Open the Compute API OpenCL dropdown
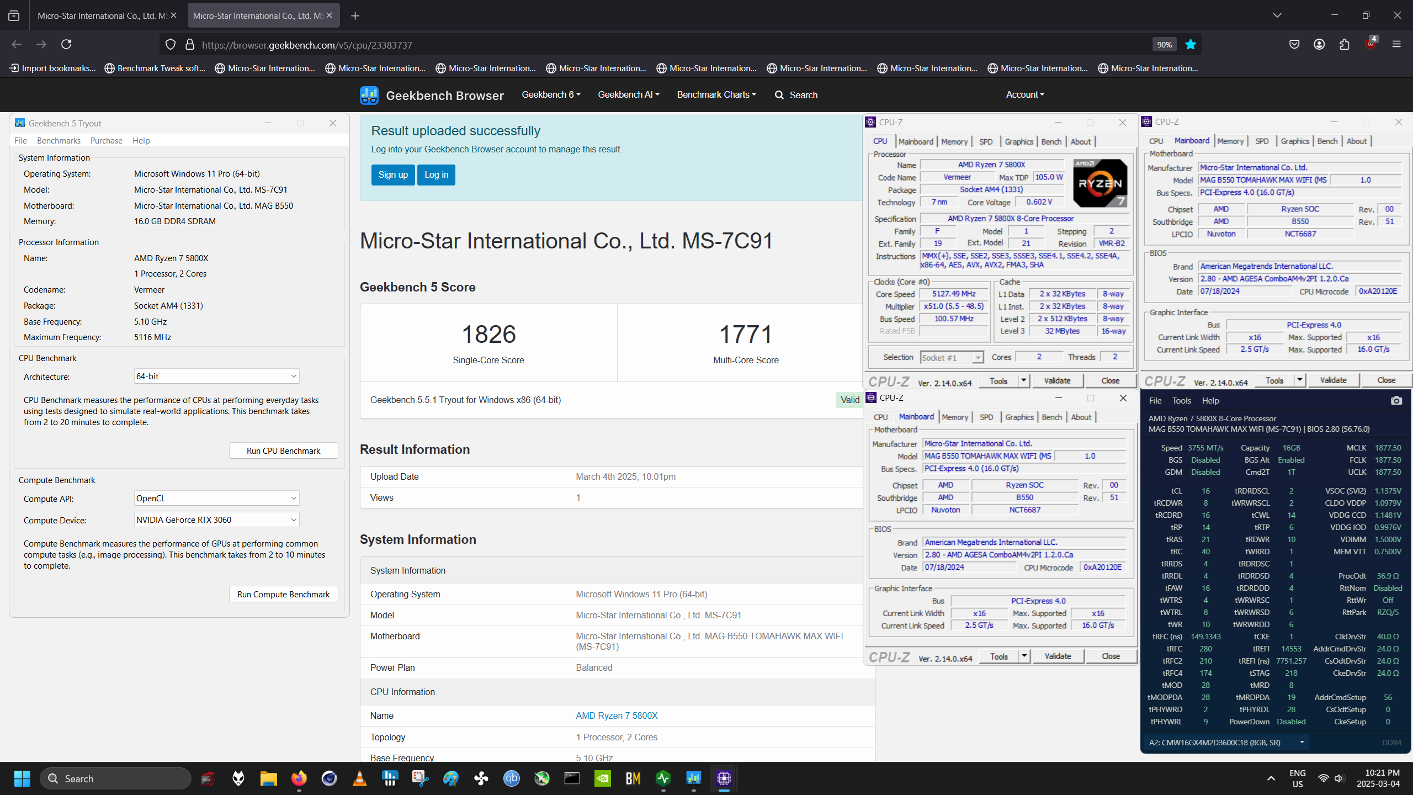This screenshot has height=795, width=1413. click(216, 499)
